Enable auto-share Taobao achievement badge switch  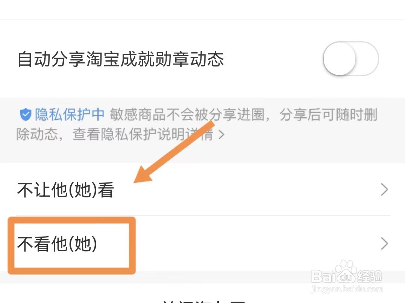[x=351, y=59]
